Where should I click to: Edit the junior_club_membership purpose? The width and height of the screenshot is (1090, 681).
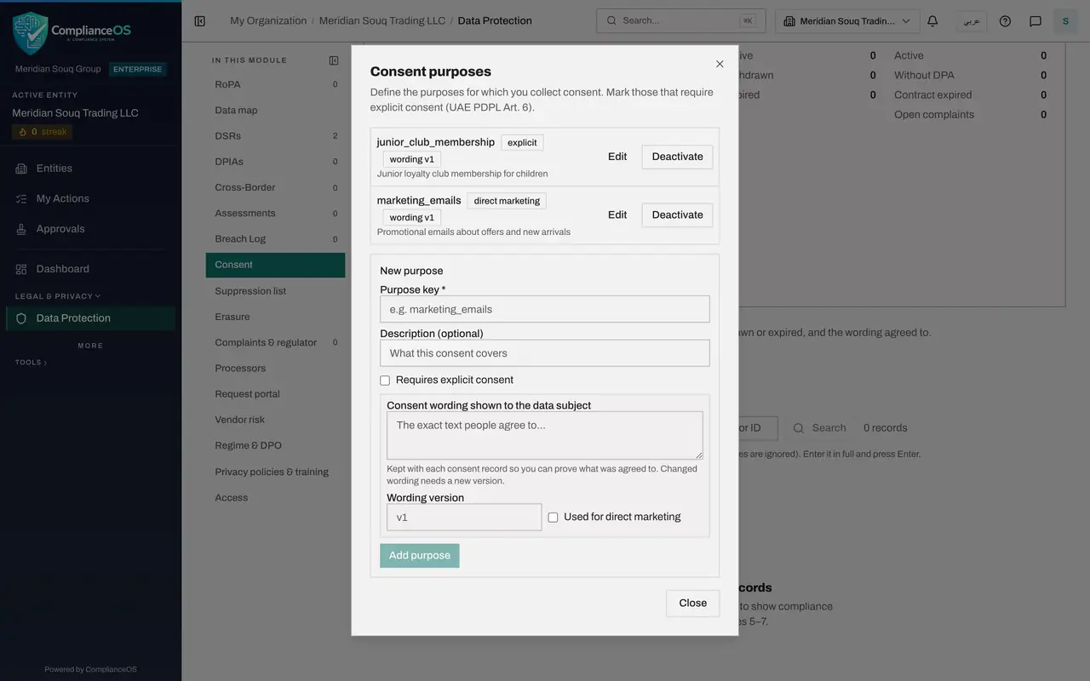pyautogui.click(x=617, y=157)
